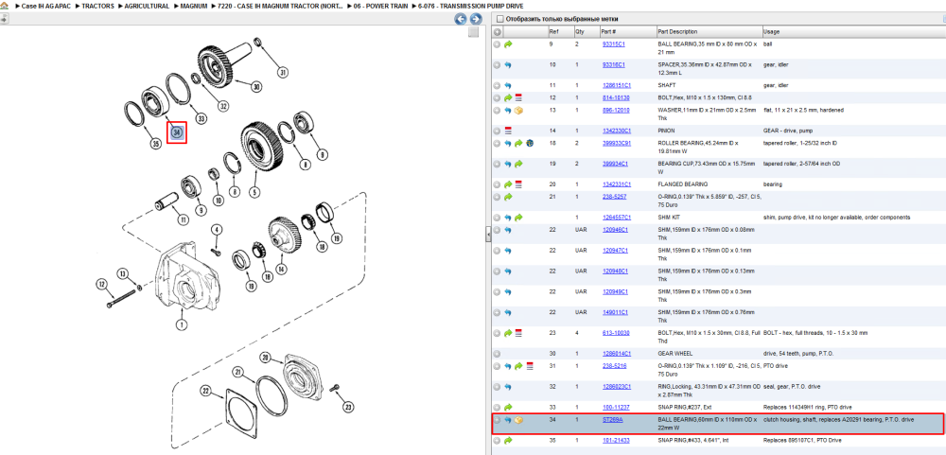Green forward arrow for O-ring 238-5216

point(518,366)
